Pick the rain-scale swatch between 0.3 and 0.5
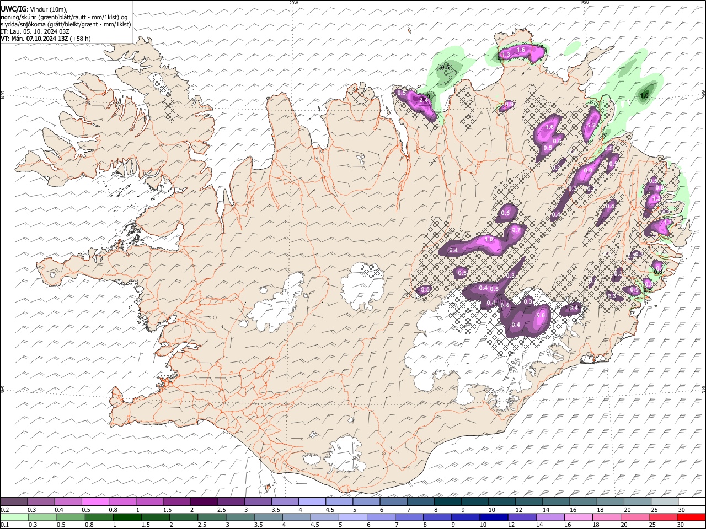Screen dimensions: 706x529 (41, 517)
